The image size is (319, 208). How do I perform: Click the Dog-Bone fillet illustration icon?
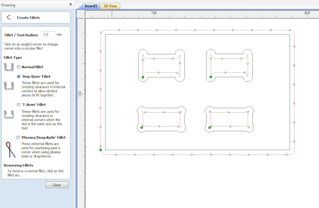coord(9,86)
